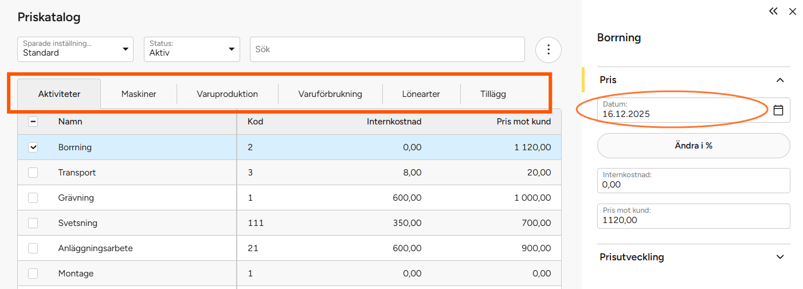Uncheck the Borrning row checkbox
The image size is (803, 289).
(x=33, y=147)
